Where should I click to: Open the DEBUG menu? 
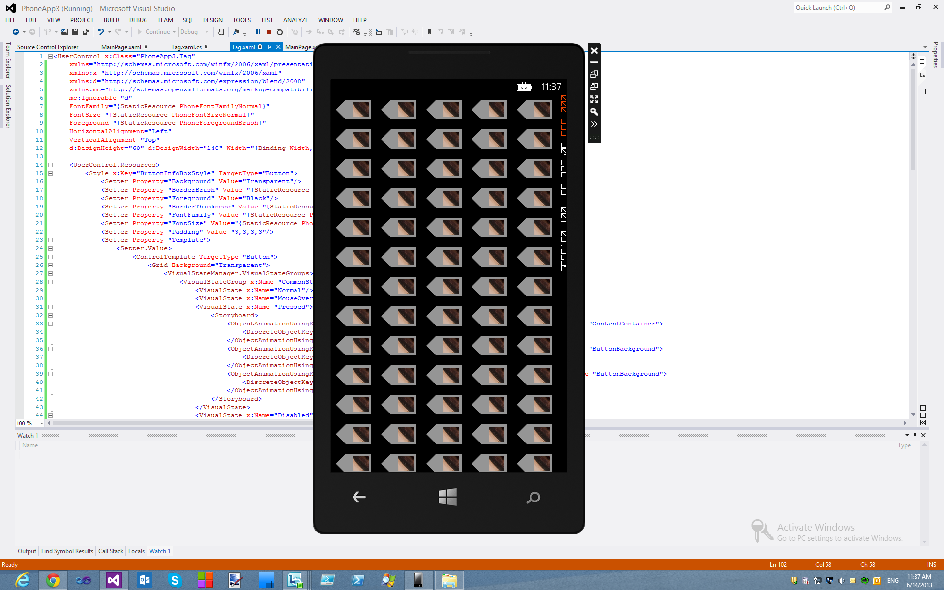coord(138,20)
